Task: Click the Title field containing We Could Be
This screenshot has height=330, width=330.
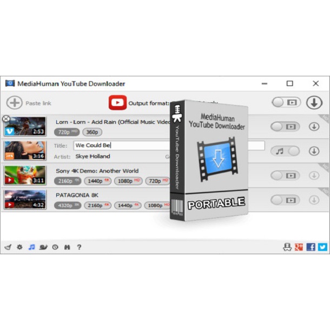Action: coord(169,146)
